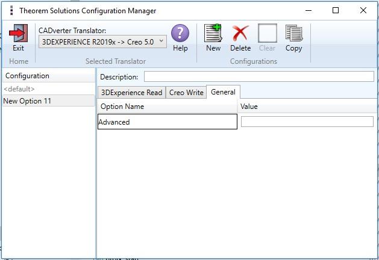Viewport: 379px width, 260px height.
Task: Click the greyed-out Clear configurations icon
Action: pyautogui.click(x=268, y=33)
